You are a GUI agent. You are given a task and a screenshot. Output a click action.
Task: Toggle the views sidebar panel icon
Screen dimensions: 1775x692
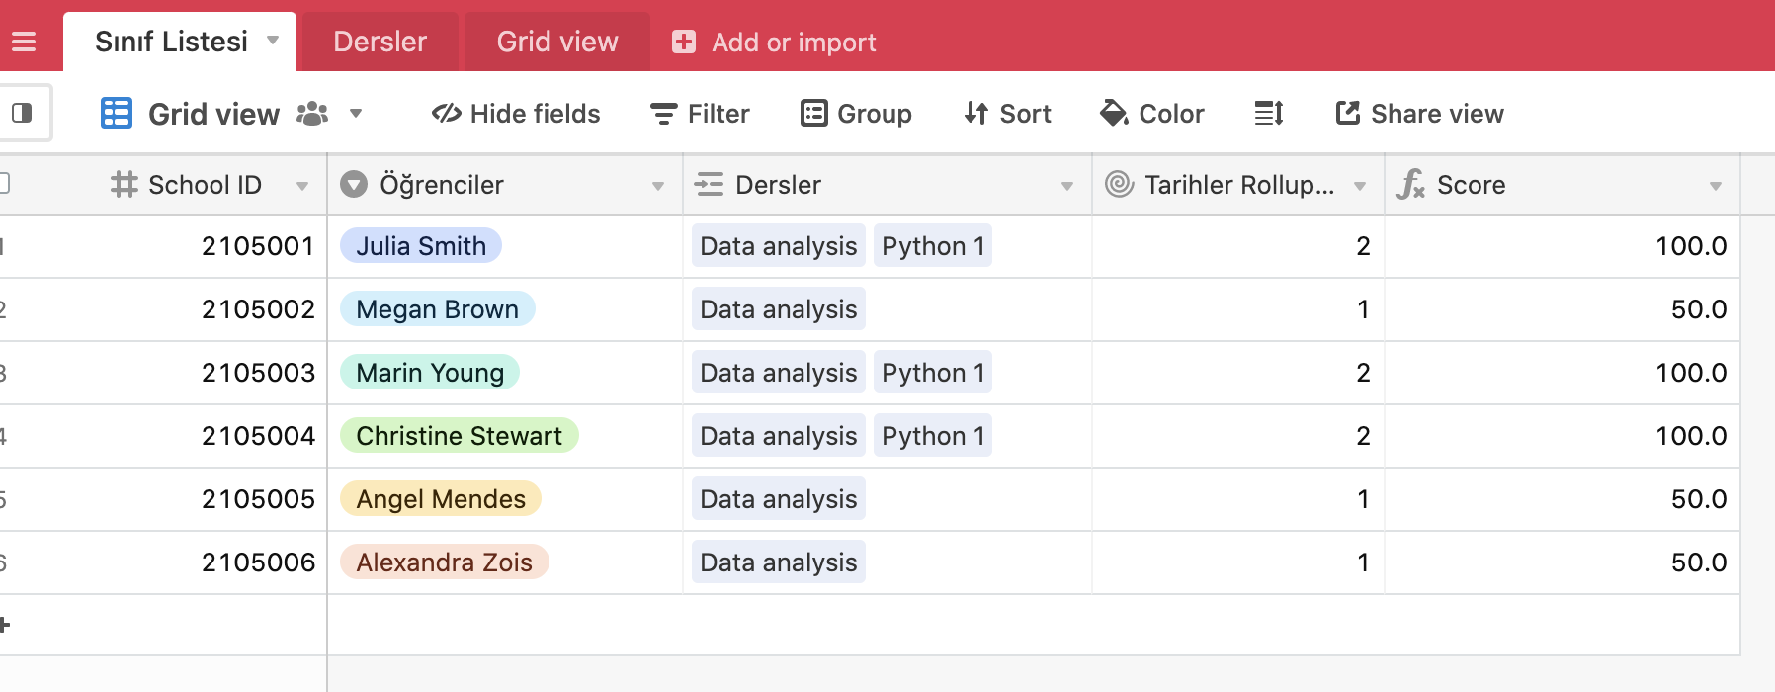click(22, 113)
